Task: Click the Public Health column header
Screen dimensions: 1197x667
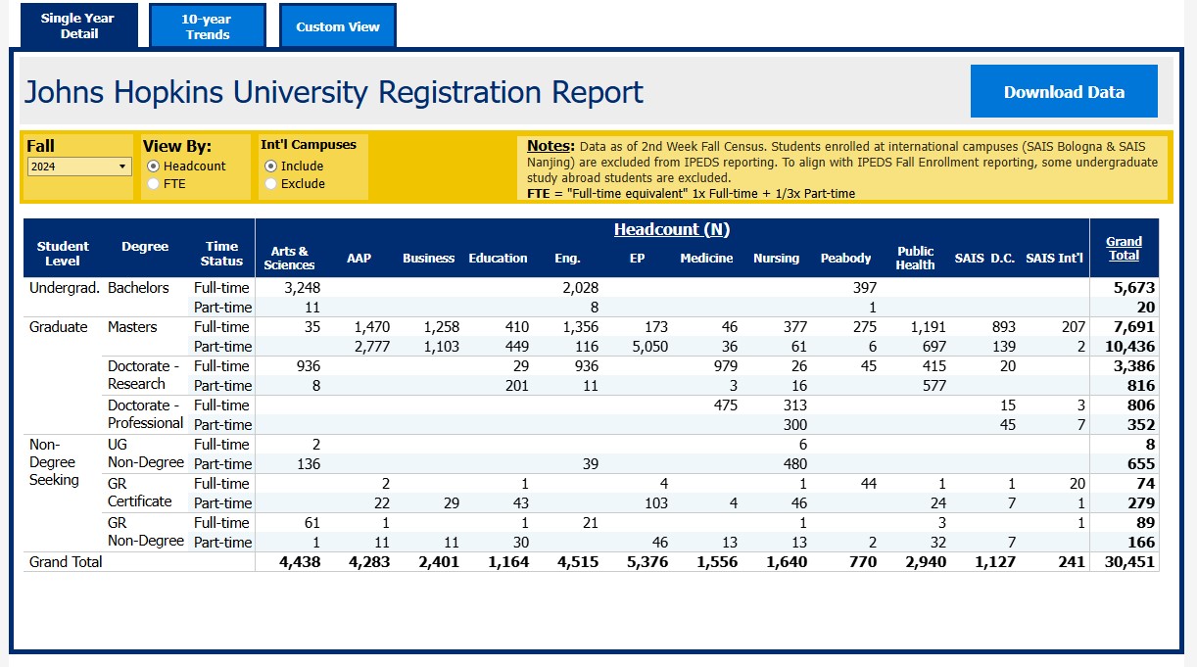Action: click(915, 259)
